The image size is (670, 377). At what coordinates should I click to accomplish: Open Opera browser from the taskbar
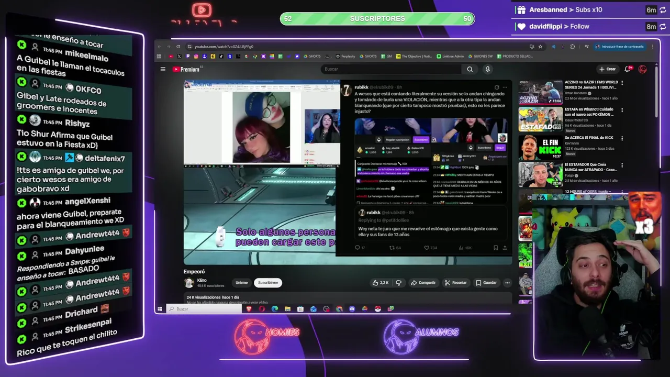[x=262, y=309]
